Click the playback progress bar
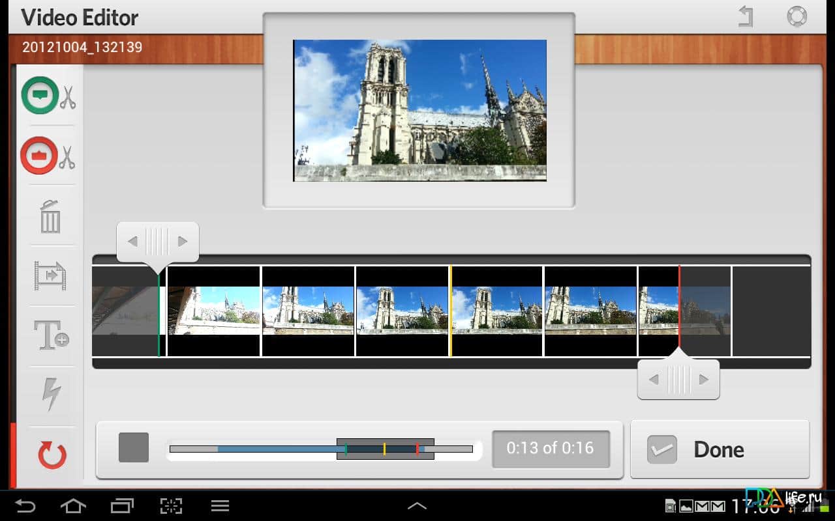The image size is (835, 521). (274, 449)
